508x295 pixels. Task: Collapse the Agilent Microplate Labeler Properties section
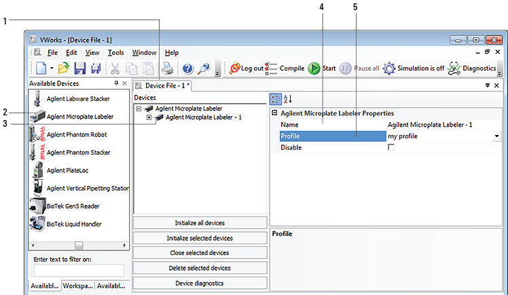(x=274, y=113)
